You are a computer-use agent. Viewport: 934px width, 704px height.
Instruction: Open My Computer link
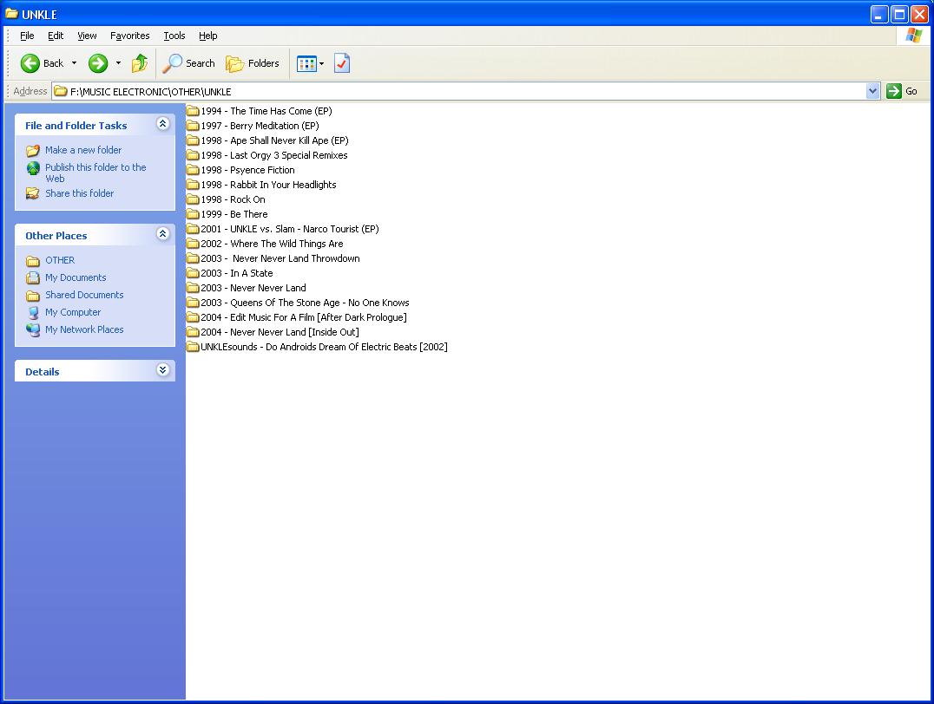click(73, 312)
